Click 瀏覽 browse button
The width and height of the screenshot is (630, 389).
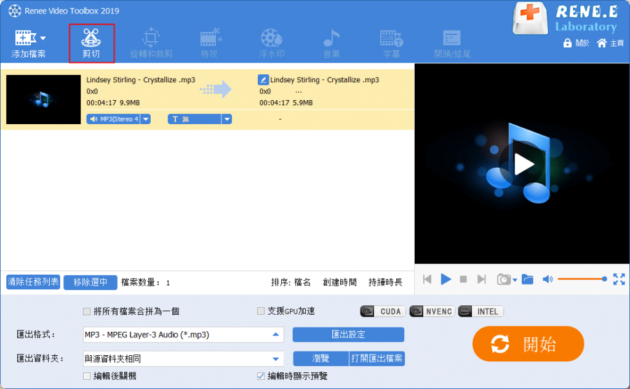click(x=321, y=358)
